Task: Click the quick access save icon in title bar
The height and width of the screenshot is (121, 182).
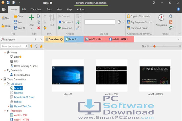Action: [8, 3]
